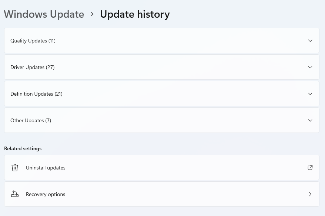Expand Driver Updates using its chevron
Image resolution: width=325 pixels, height=216 pixels.
[310, 67]
